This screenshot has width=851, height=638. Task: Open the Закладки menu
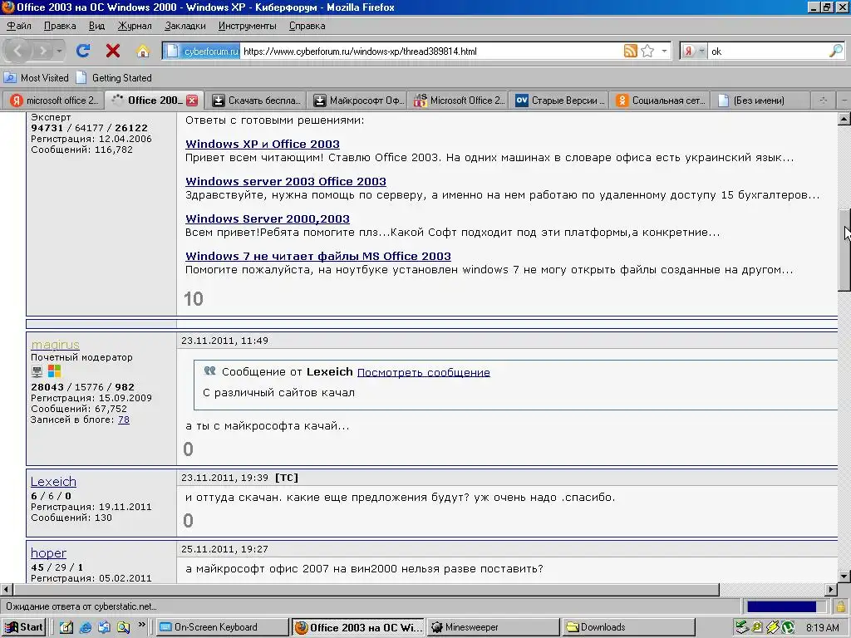coord(185,26)
